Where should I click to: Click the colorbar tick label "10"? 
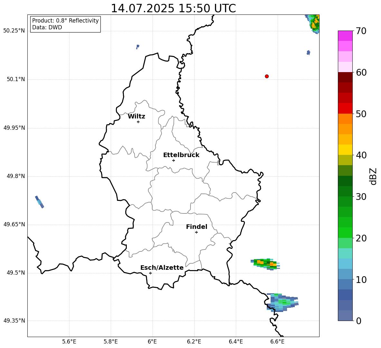(x=361, y=279)
